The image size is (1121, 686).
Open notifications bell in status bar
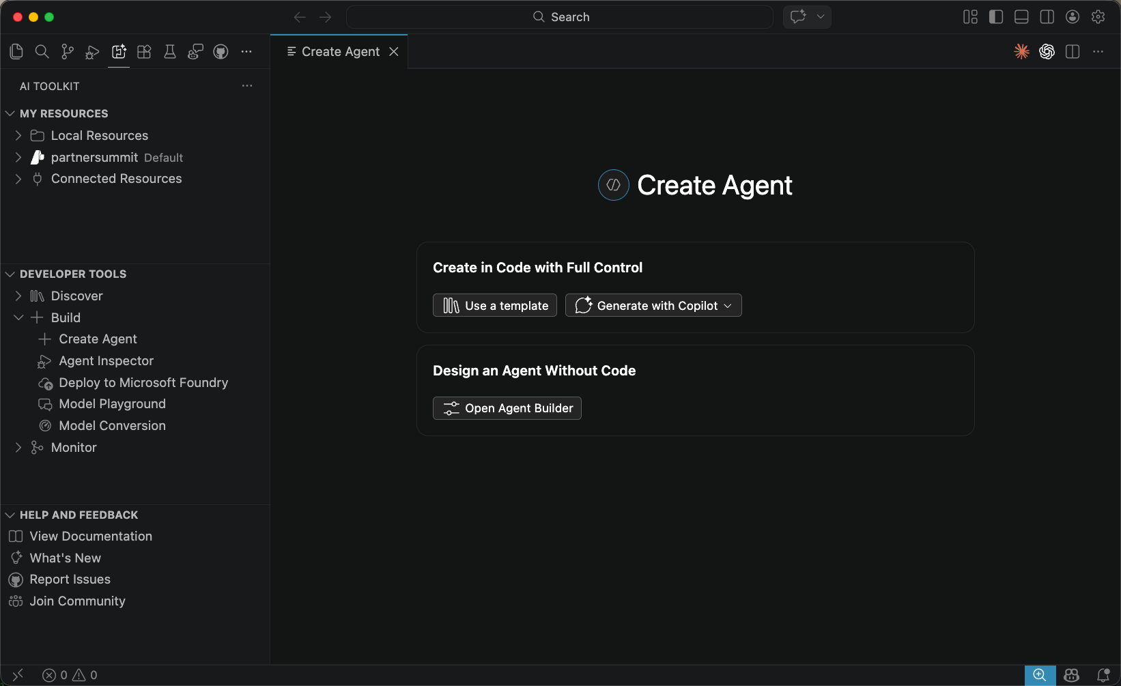pyautogui.click(x=1103, y=675)
